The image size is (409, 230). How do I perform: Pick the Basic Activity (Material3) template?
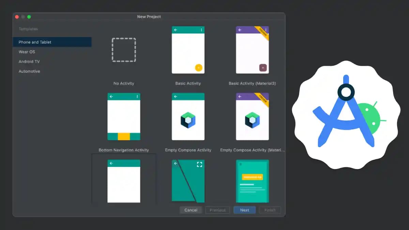pos(252,50)
